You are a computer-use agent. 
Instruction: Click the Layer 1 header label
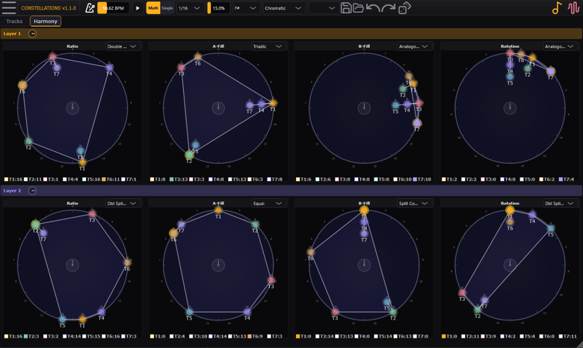point(12,34)
